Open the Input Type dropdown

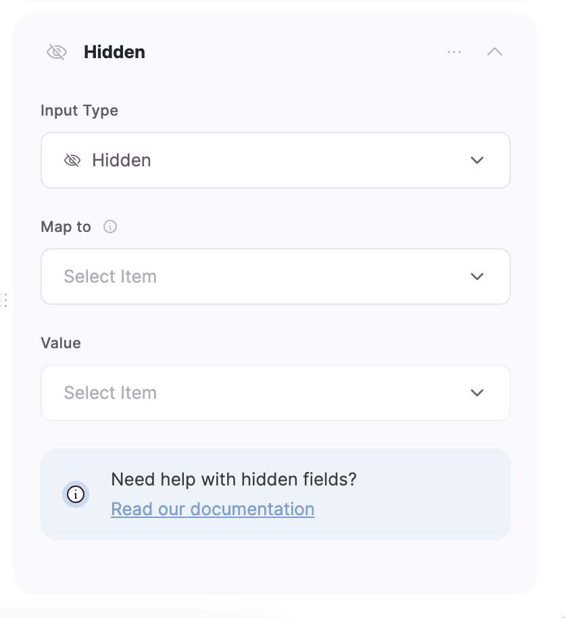[x=275, y=160]
